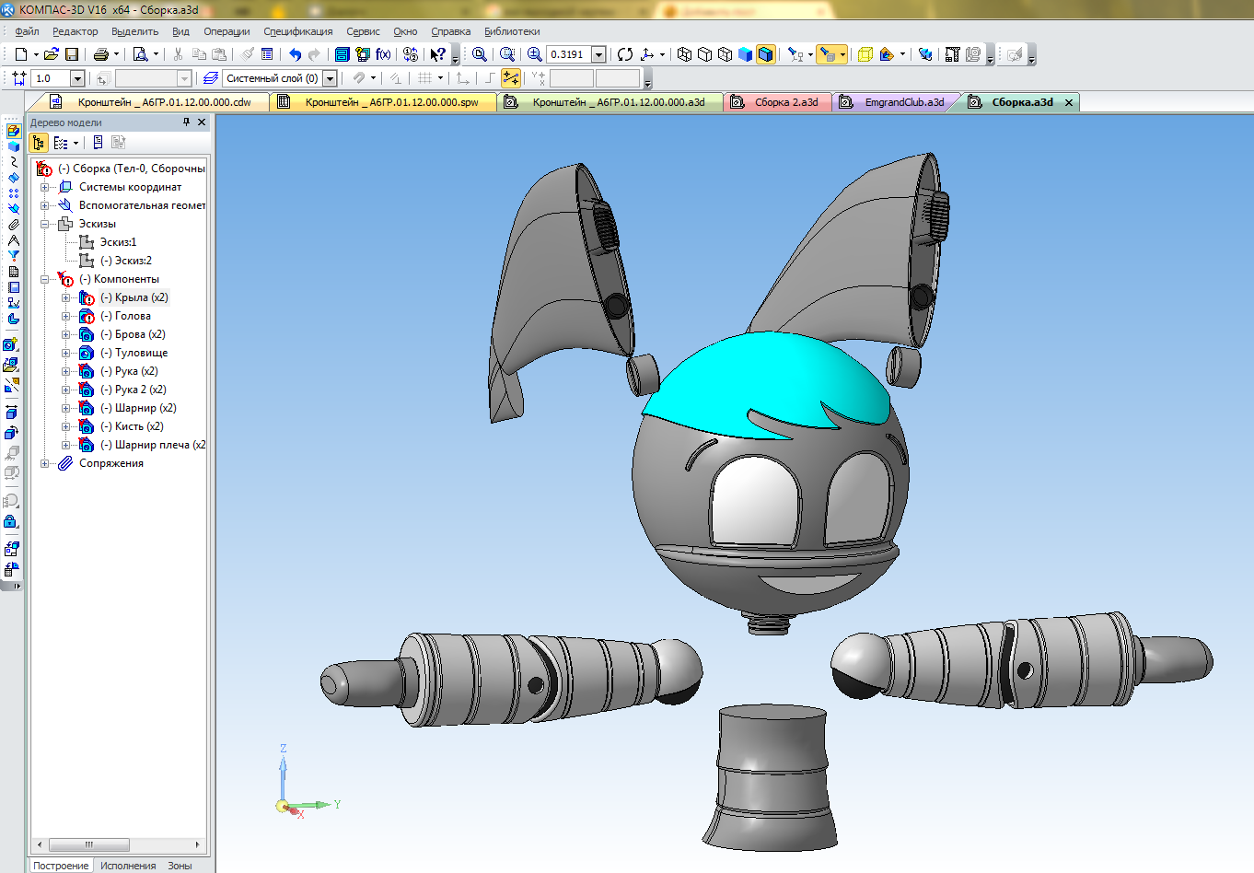Click the Model Tree horizontal scrollbar thumb
The width and height of the screenshot is (1254, 873).
coord(88,844)
